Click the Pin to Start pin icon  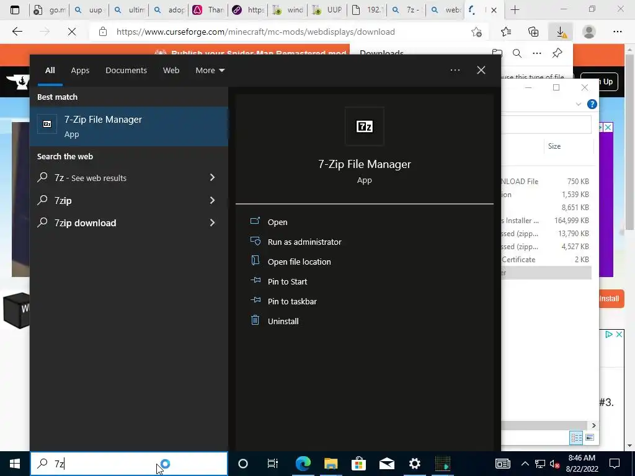point(255,281)
